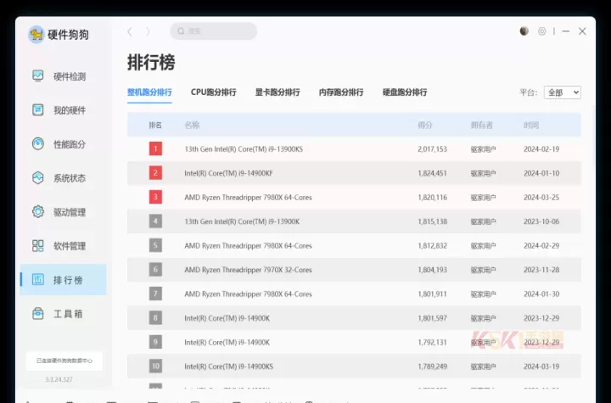Open 软件管理 software grid icon

click(38, 245)
